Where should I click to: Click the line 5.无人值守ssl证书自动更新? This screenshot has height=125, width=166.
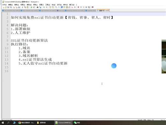(x=43, y=63)
